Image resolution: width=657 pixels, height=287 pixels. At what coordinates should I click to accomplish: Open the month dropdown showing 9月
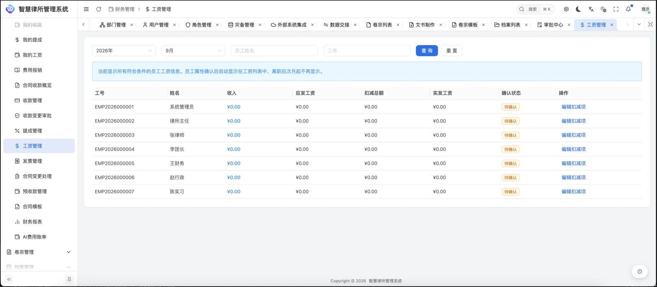pos(193,50)
